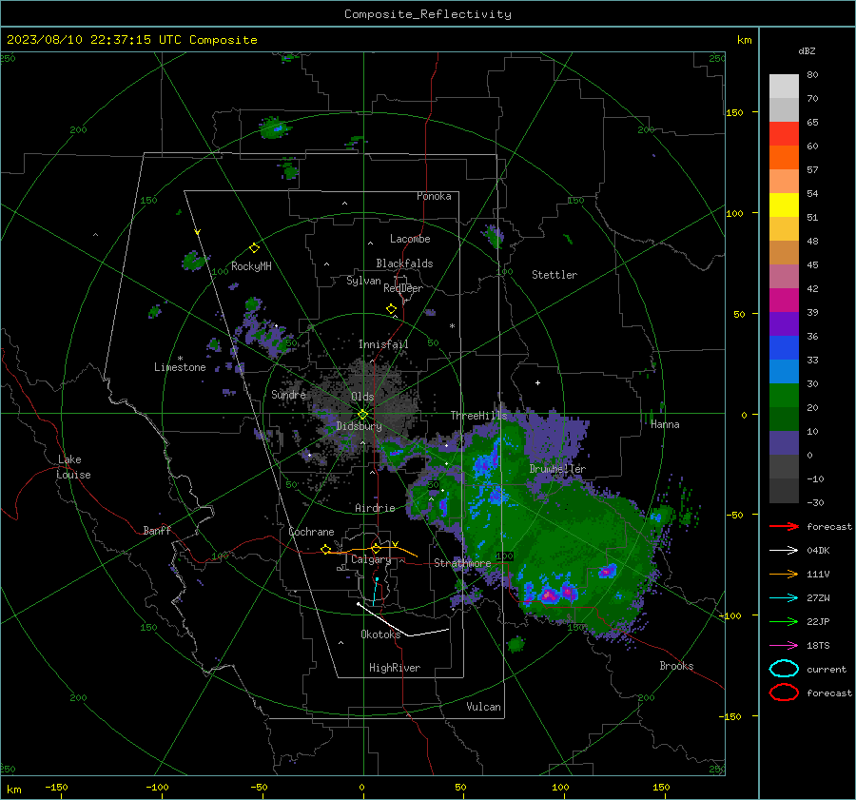The image size is (856, 800).
Task: Click the Cochrane city label
Action: (x=311, y=532)
